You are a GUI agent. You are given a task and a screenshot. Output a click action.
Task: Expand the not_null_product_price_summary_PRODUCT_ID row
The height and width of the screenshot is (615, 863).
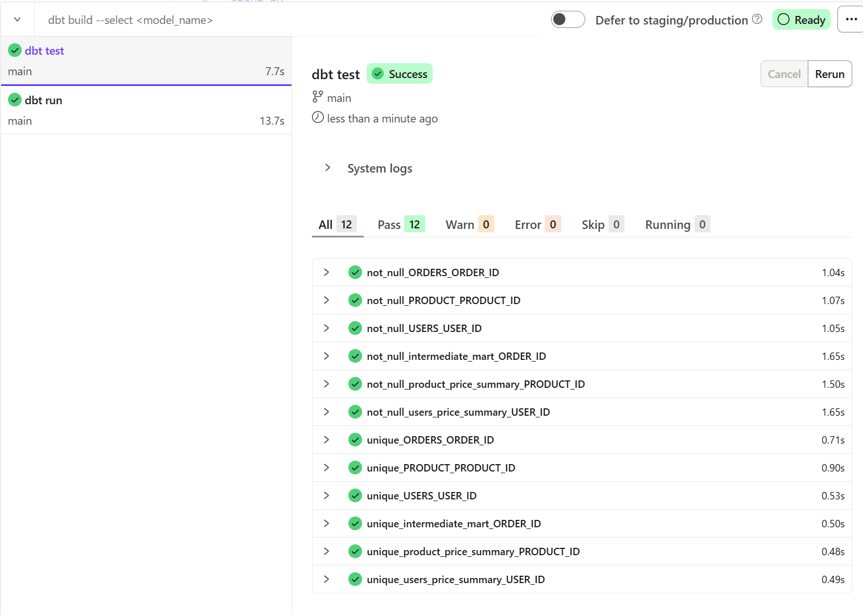click(326, 384)
